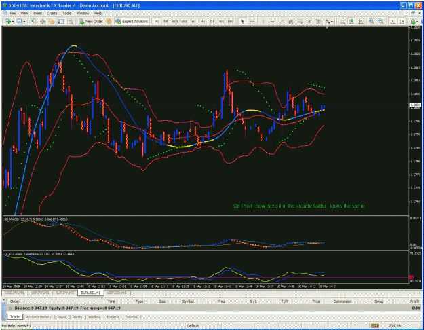Select the H1 timeframe button

pyautogui.click(x=193, y=21)
